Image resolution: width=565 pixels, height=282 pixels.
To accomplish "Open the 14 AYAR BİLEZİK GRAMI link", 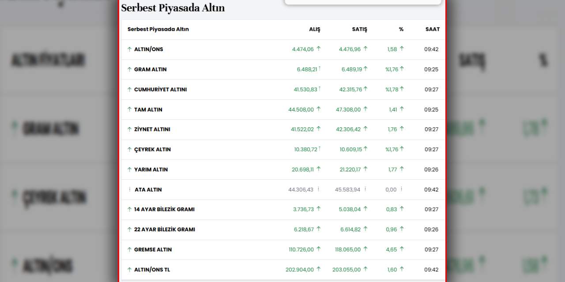I will pos(164,209).
